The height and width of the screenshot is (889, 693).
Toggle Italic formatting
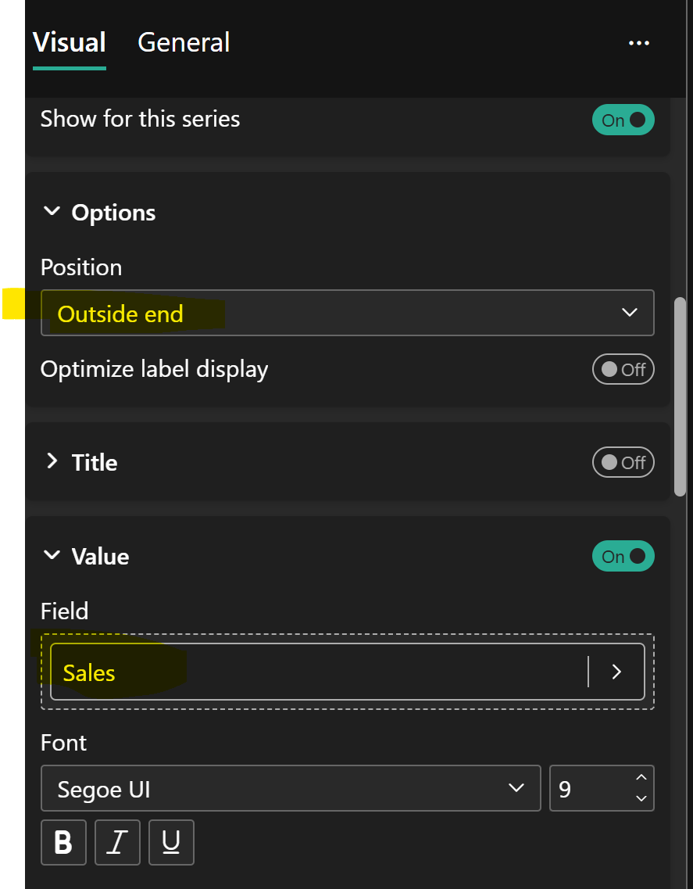click(x=117, y=842)
